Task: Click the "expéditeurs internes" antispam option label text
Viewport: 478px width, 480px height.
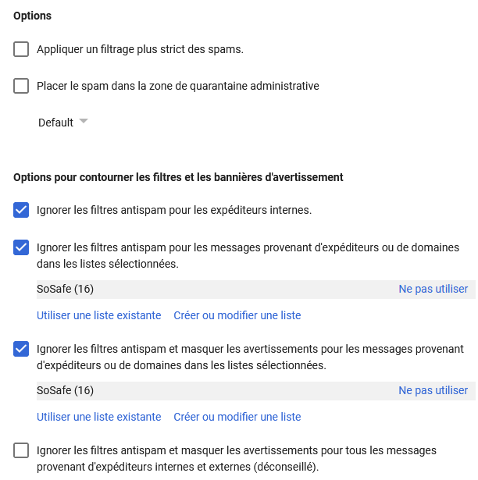Action: coord(174,210)
